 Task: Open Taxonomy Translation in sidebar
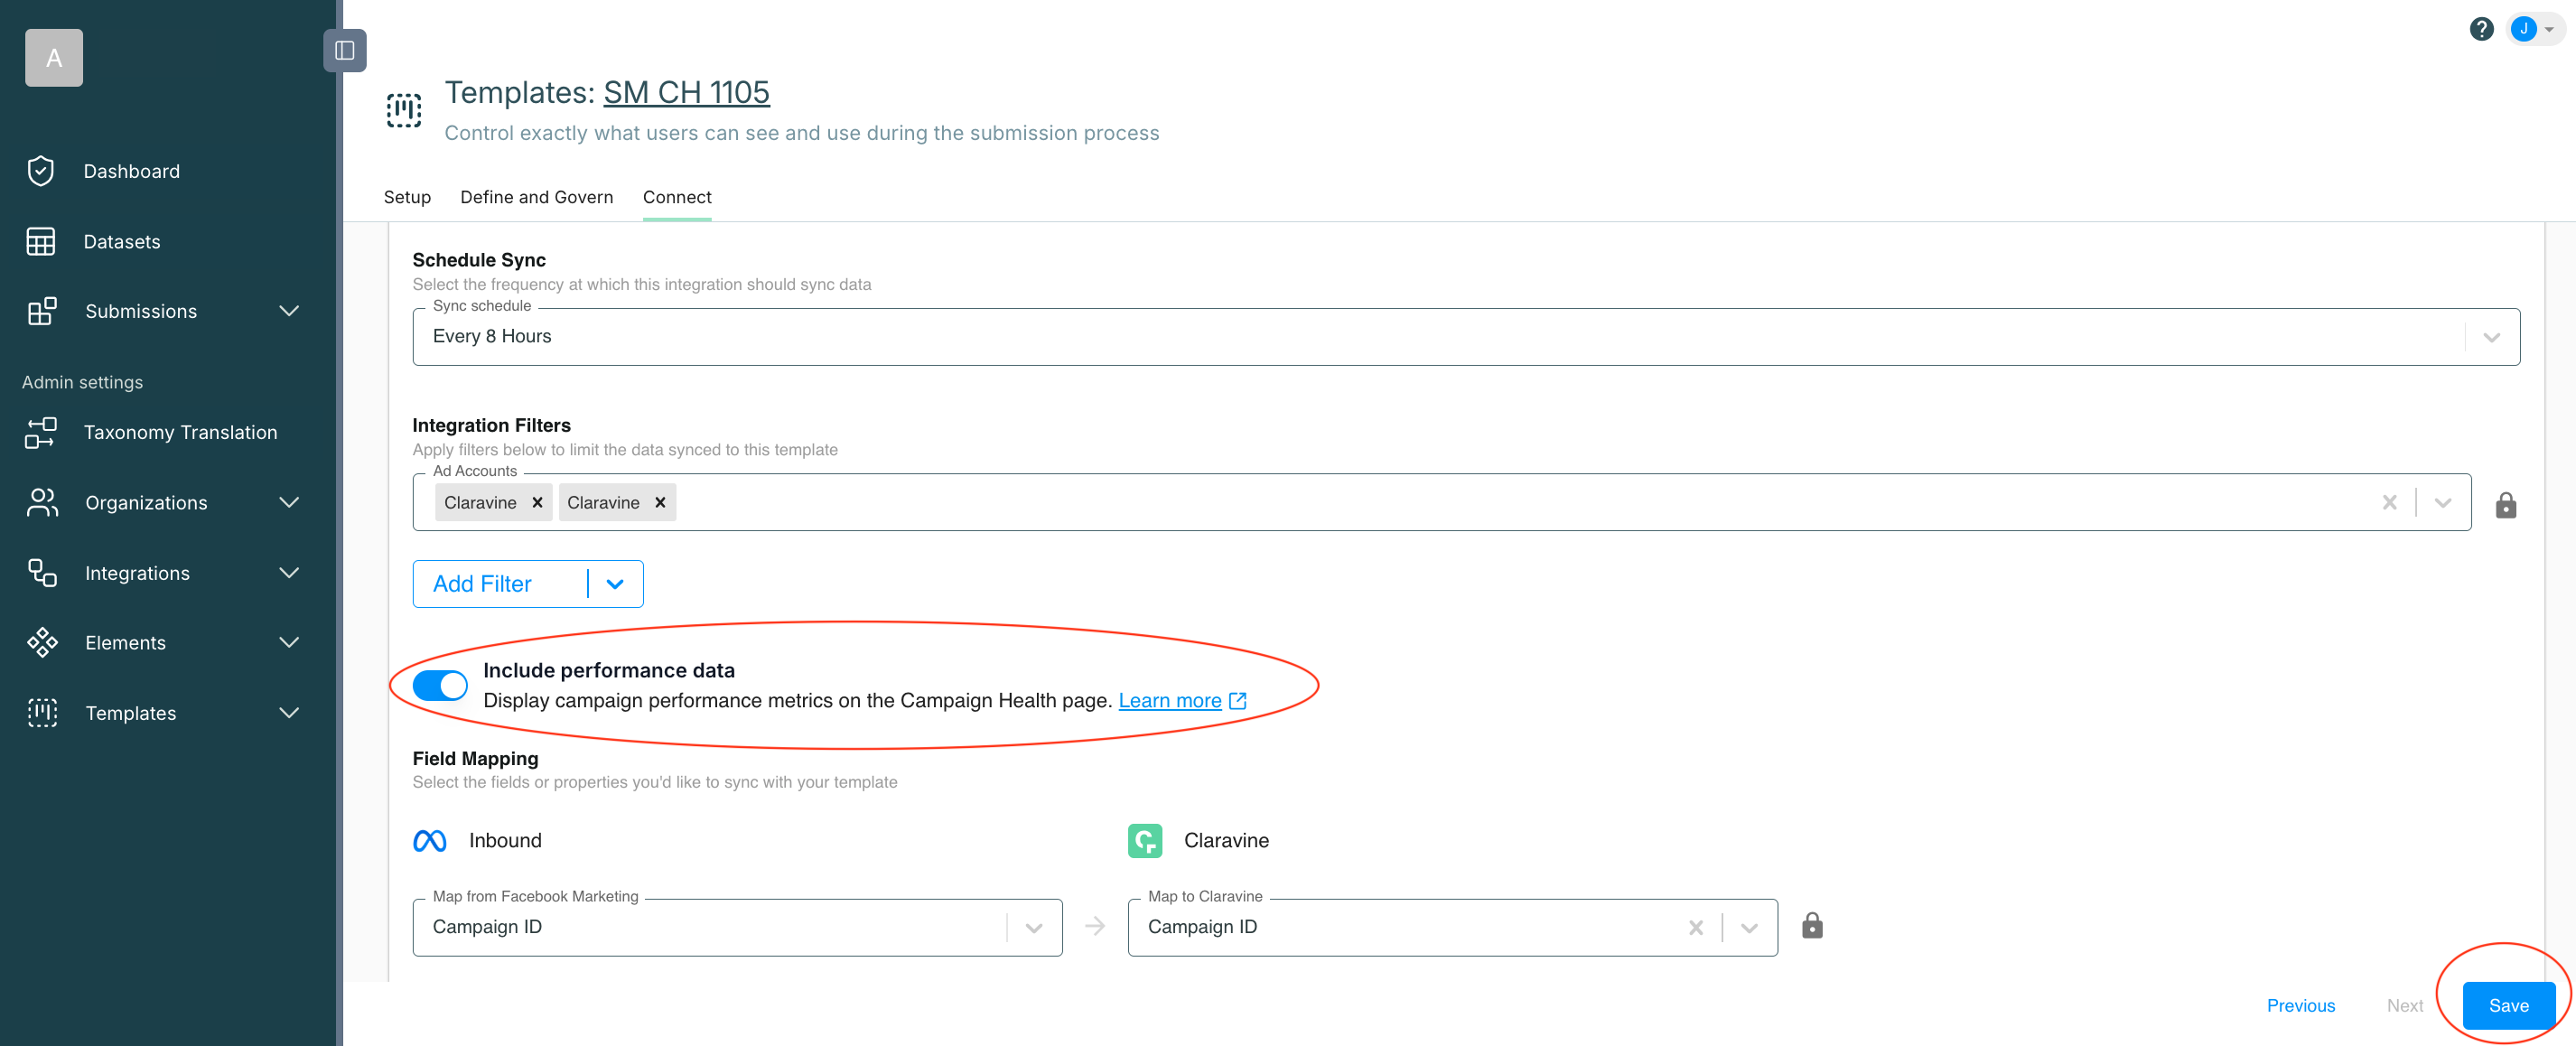(180, 432)
